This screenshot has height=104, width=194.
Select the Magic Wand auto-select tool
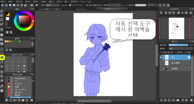2,58
